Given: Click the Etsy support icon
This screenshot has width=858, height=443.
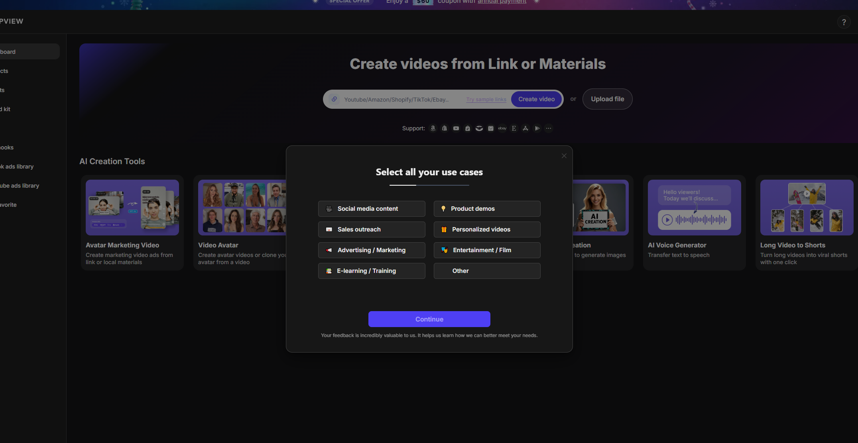Looking at the screenshot, I should point(514,128).
